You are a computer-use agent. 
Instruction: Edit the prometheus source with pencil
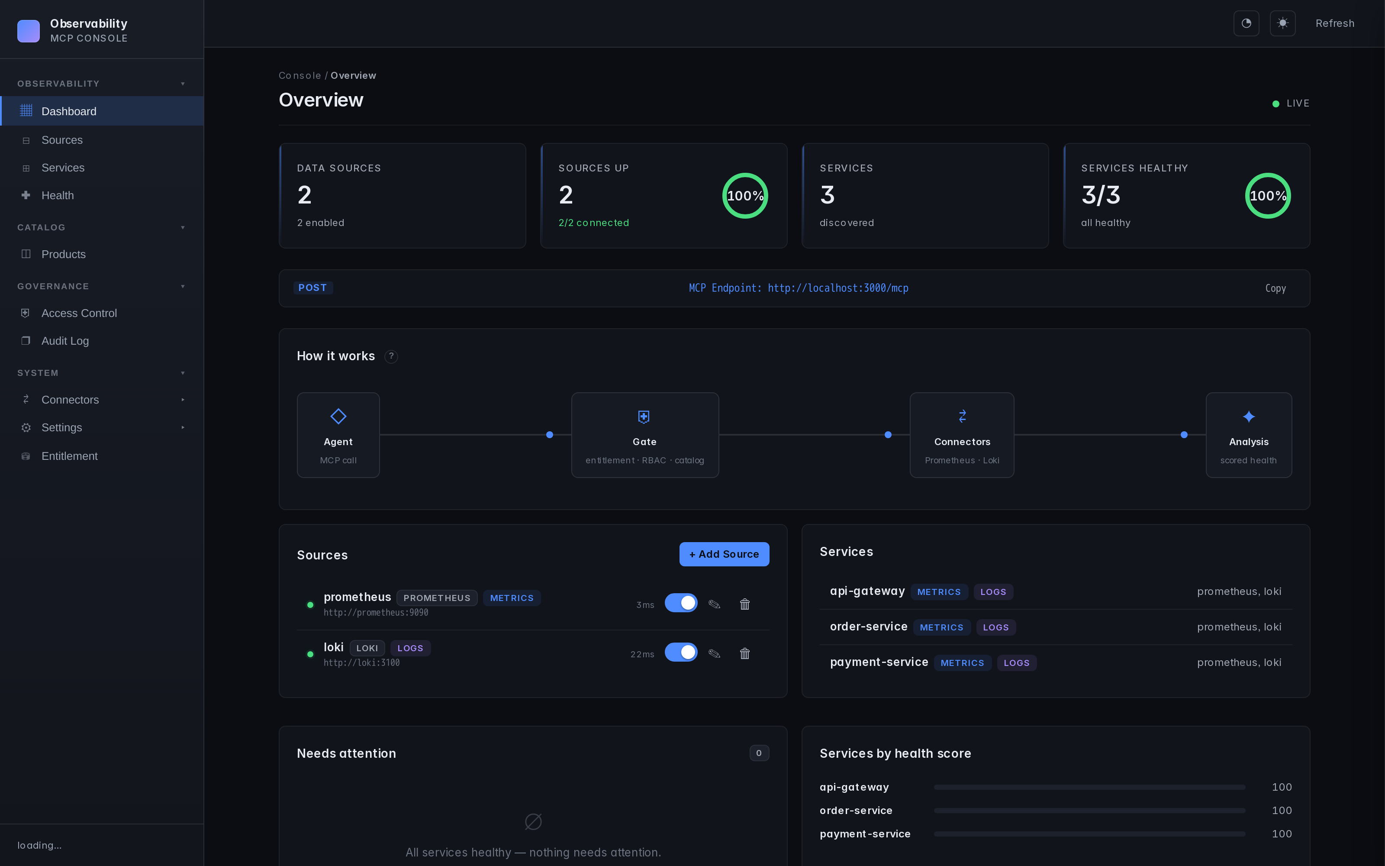(714, 604)
